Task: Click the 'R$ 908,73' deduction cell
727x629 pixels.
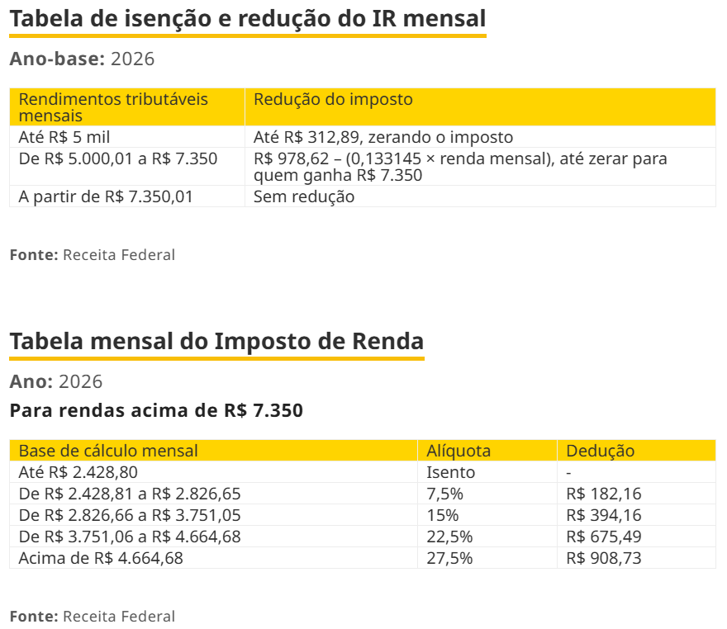Action: click(x=604, y=558)
